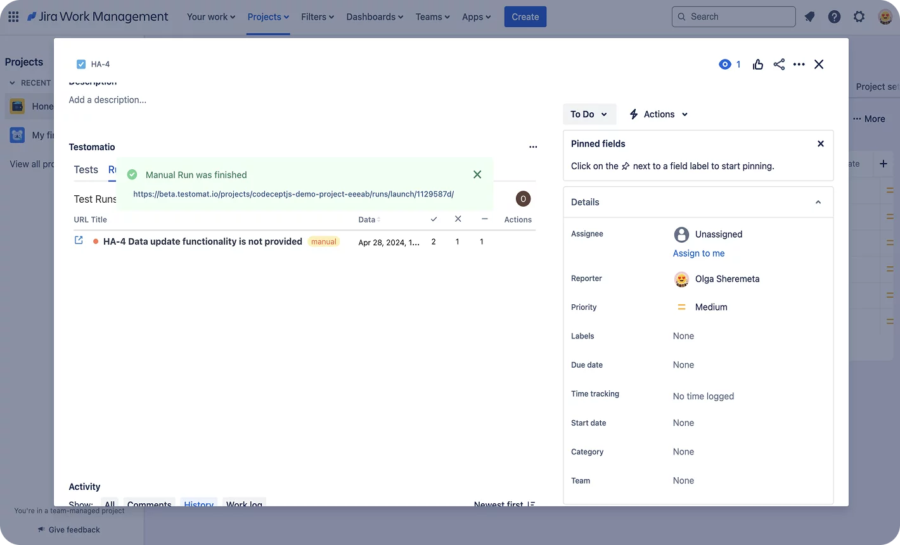Open external link icon for HA-4 run
900x545 pixels.
(x=79, y=240)
